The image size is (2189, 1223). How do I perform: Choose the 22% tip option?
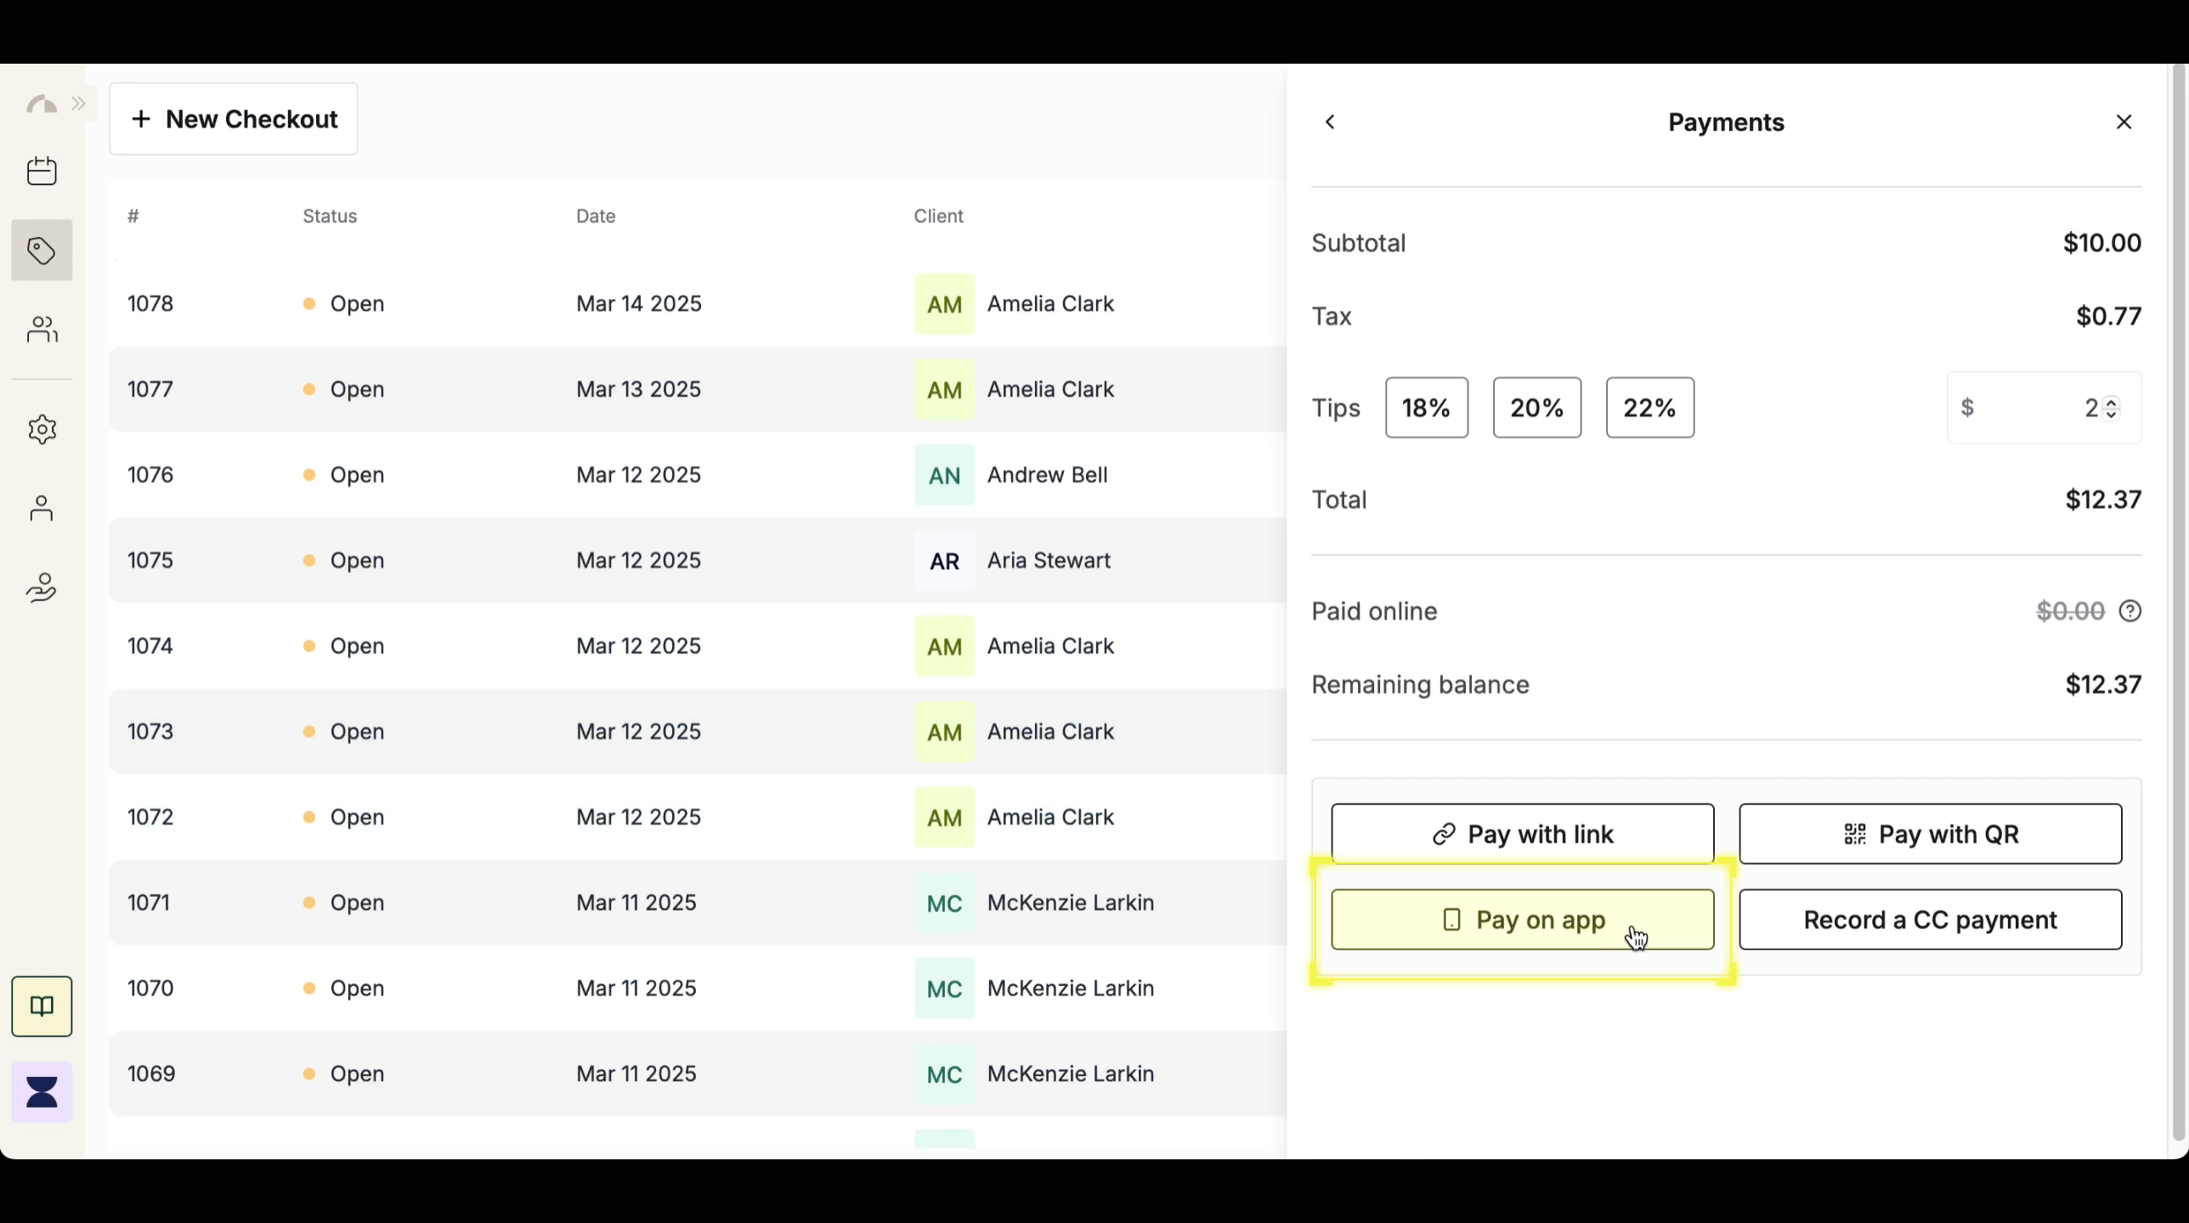(1649, 408)
